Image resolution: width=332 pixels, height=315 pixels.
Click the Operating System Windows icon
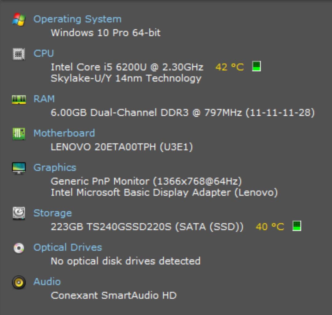pyautogui.click(x=18, y=19)
